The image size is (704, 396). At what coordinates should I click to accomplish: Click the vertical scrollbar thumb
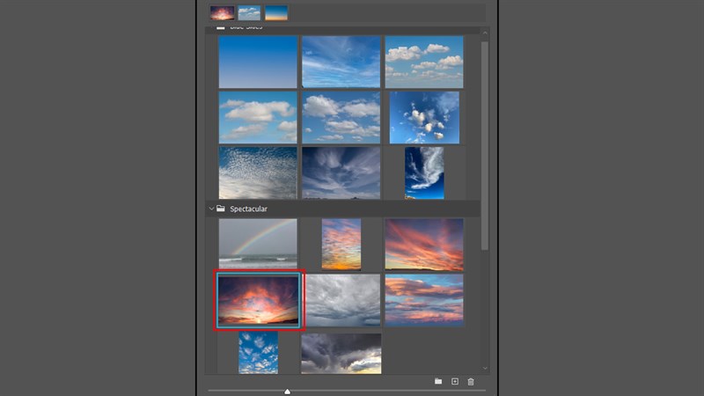(485, 146)
